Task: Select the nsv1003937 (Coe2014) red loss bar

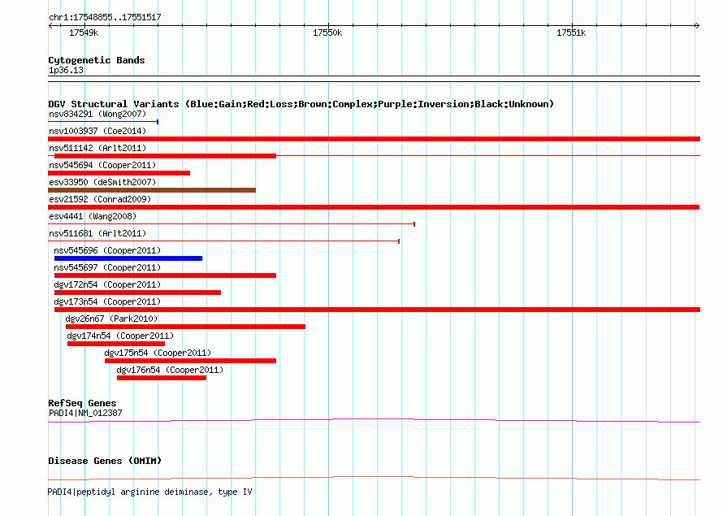Action: [x=374, y=139]
